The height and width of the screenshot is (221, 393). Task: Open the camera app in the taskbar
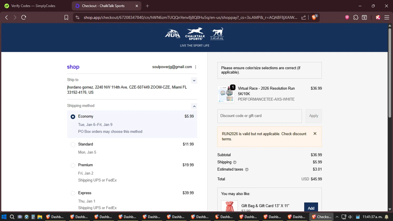(20, 217)
